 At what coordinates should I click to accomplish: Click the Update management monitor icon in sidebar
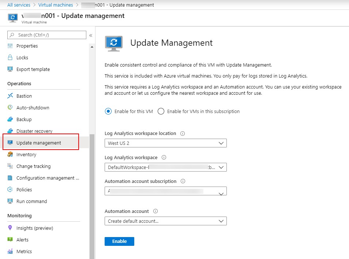(x=10, y=143)
